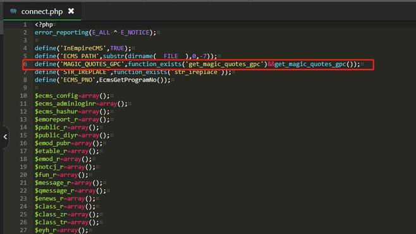Image resolution: width=416 pixels, height=234 pixels.
Task: Click line number 1 in gutter
Action: pos(25,25)
